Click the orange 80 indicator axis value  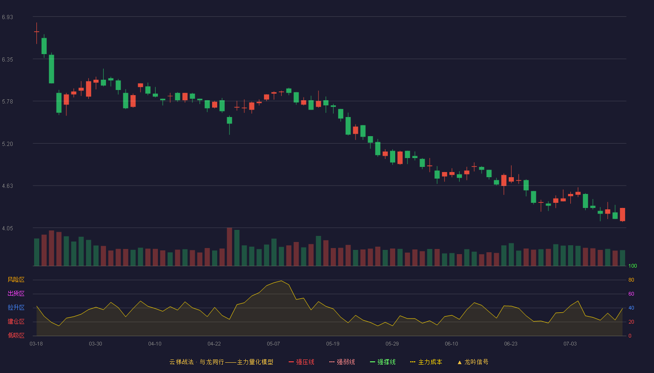631,280
